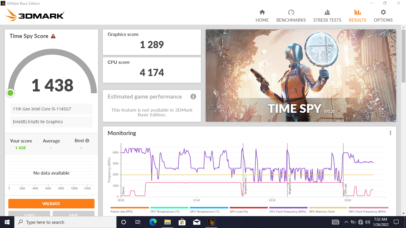The height and width of the screenshot is (228, 406).
Task: Toggle CPU Temperature legend entry
Action: [169, 210]
